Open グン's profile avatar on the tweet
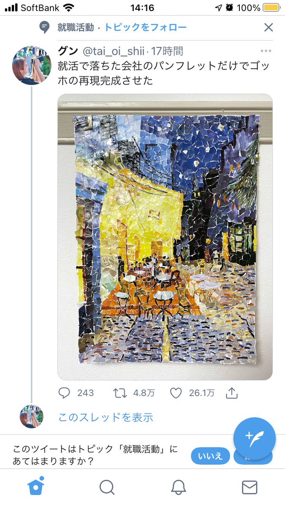The image size is (285, 506). point(32,65)
